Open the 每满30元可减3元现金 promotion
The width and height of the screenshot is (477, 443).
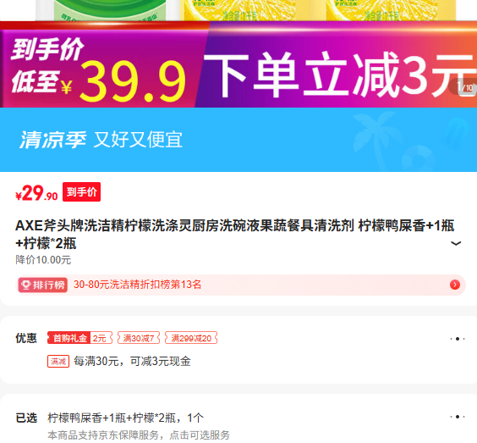pos(132,362)
